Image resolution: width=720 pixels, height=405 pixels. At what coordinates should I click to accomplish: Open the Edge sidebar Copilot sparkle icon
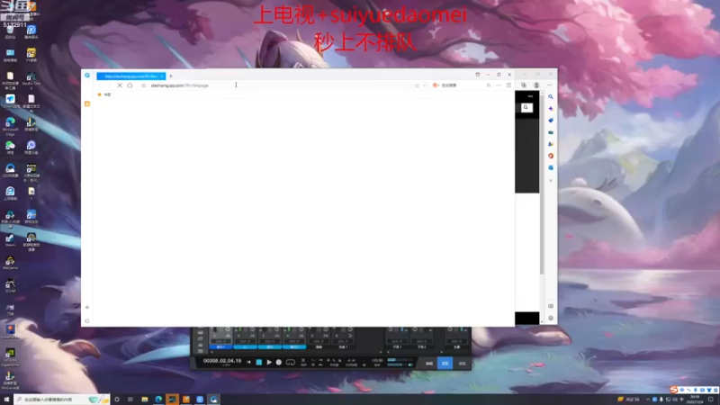[551, 109]
